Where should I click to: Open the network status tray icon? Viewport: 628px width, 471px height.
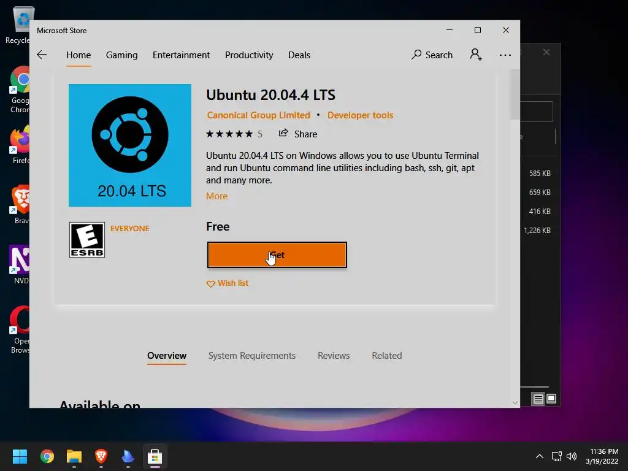click(x=556, y=456)
